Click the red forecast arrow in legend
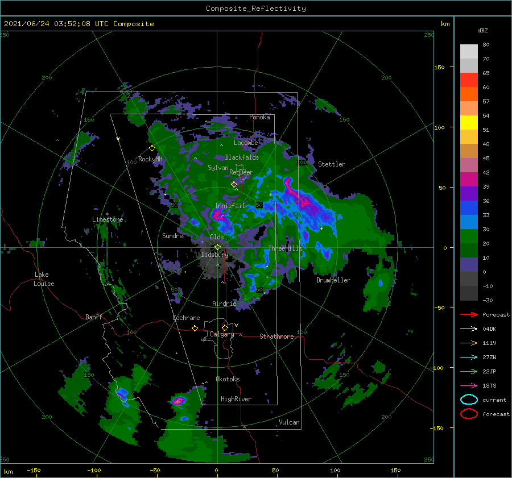The height and width of the screenshot is (478, 512). 469,314
